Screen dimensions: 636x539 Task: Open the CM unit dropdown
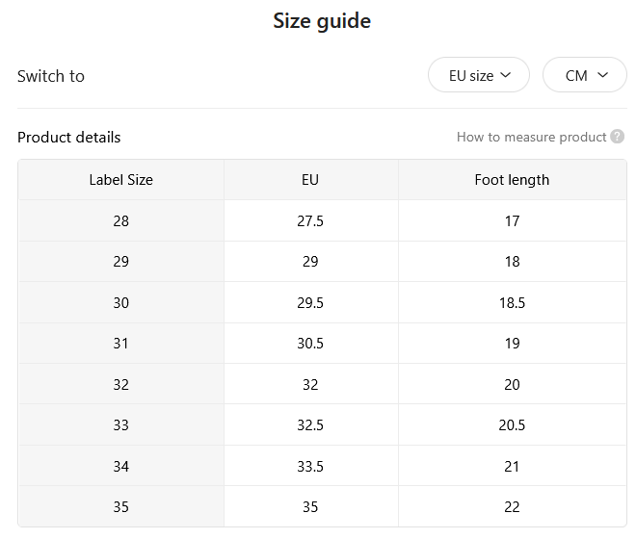click(585, 75)
